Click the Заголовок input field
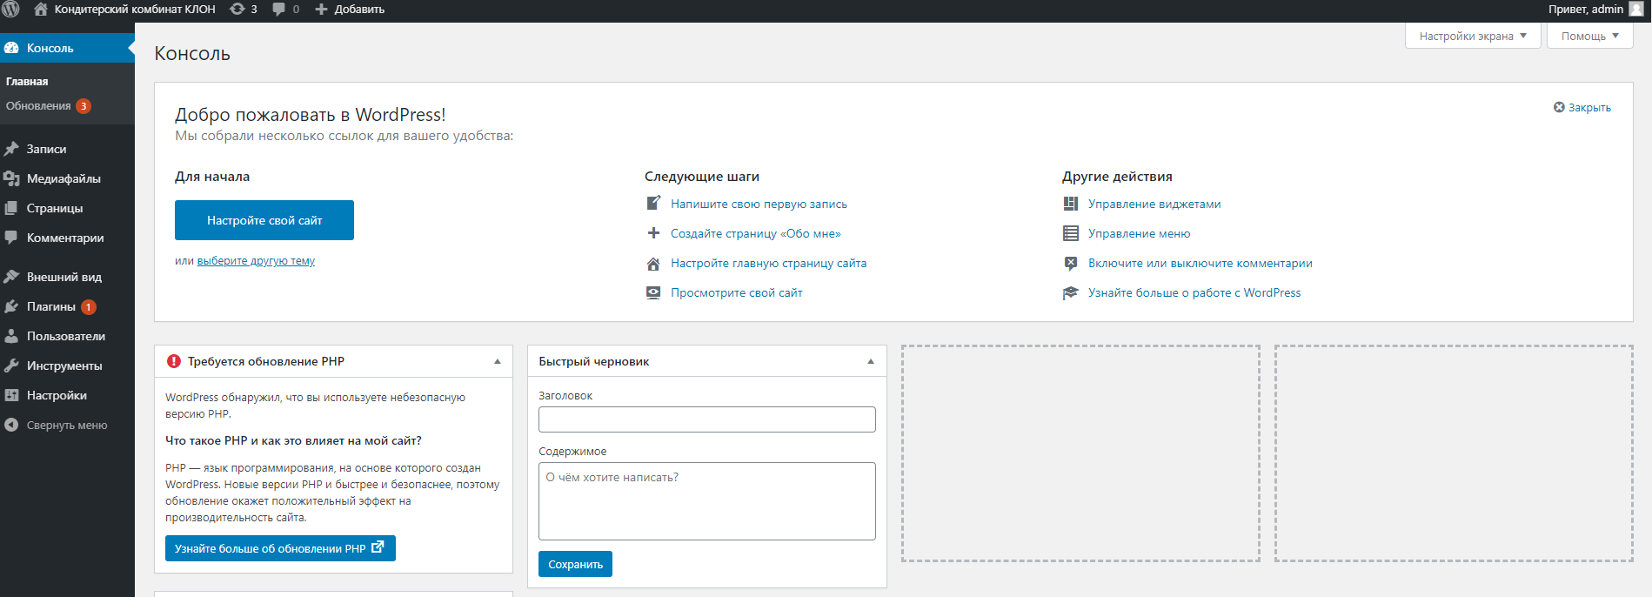 707,419
